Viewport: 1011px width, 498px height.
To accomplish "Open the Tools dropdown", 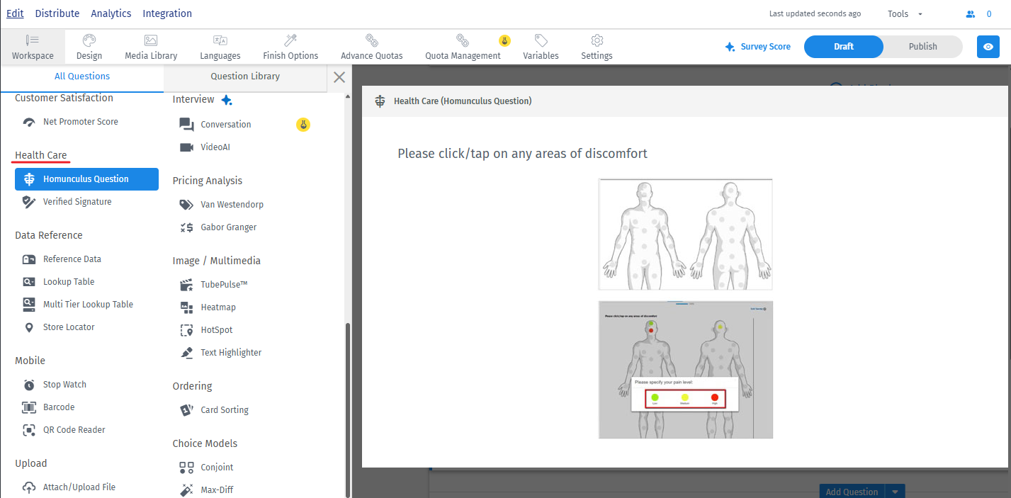I will click(905, 13).
